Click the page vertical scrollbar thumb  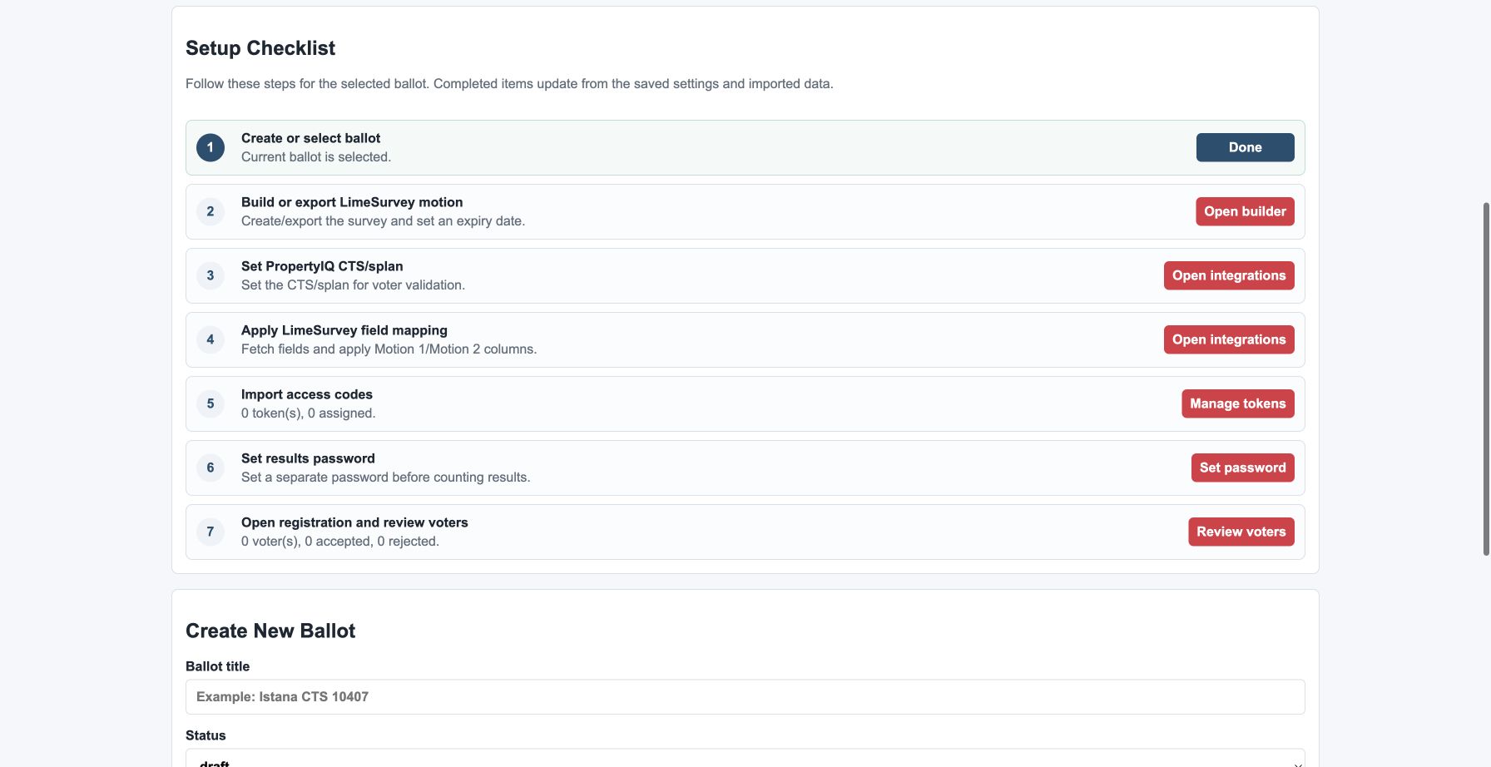click(x=1486, y=379)
